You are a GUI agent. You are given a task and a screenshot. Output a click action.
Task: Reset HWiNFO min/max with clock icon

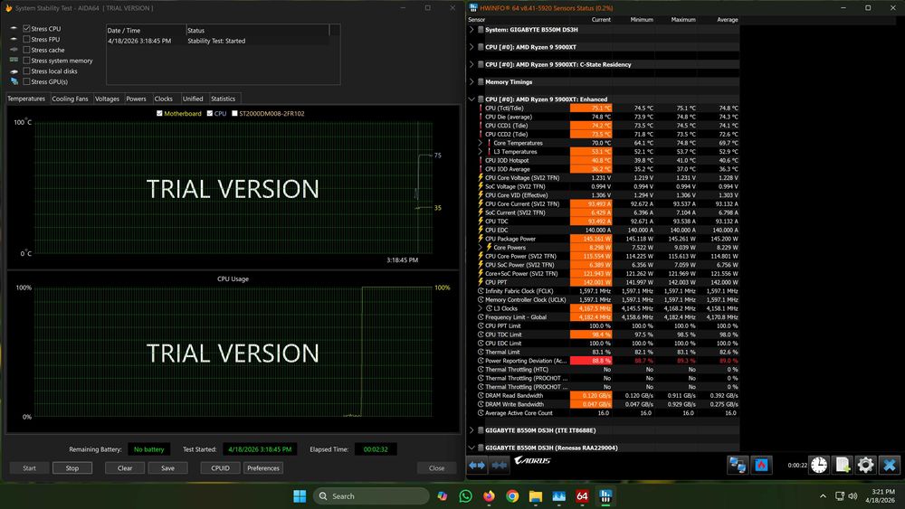(819, 465)
